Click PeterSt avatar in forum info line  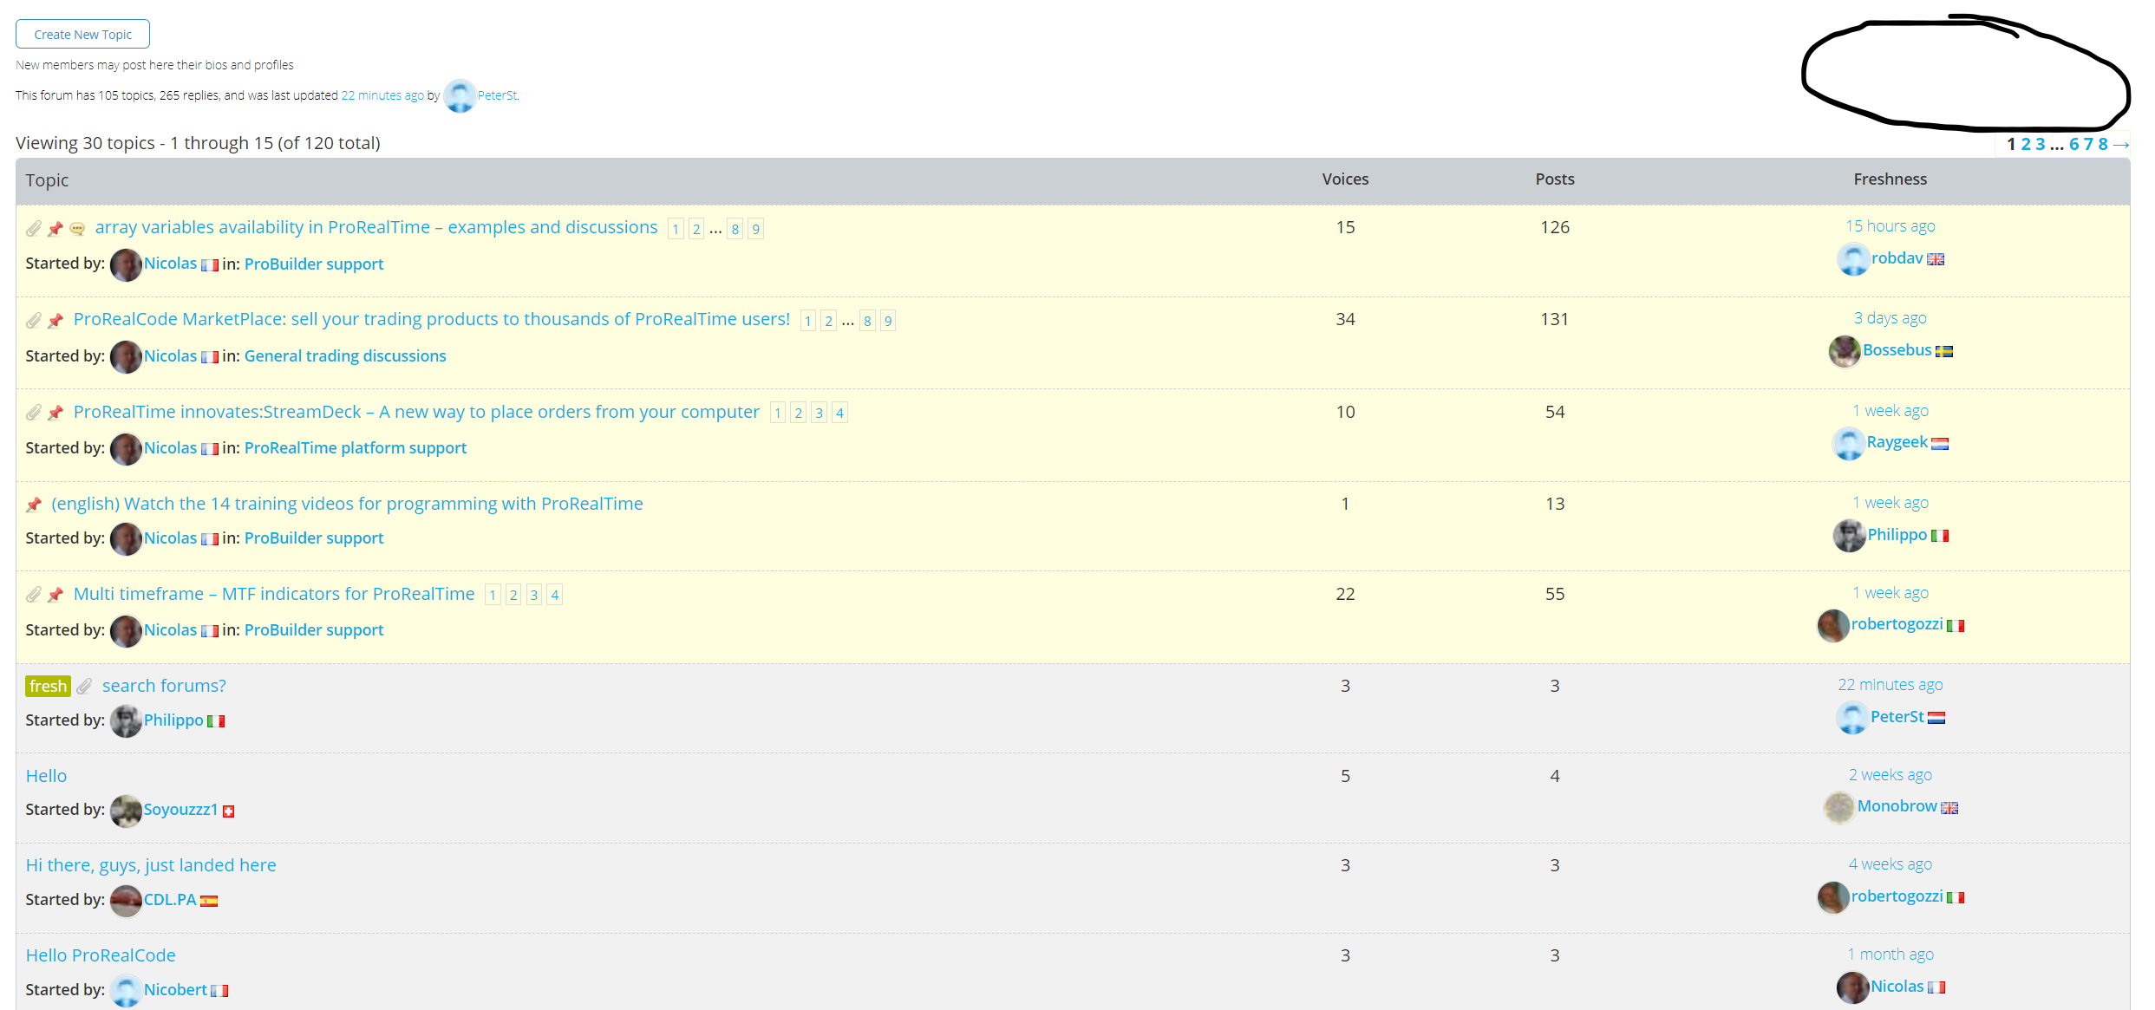pyautogui.click(x=460, y=96)
